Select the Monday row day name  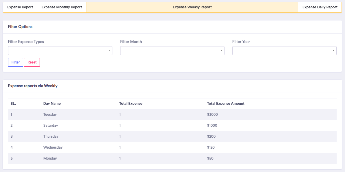click(50, 158)
